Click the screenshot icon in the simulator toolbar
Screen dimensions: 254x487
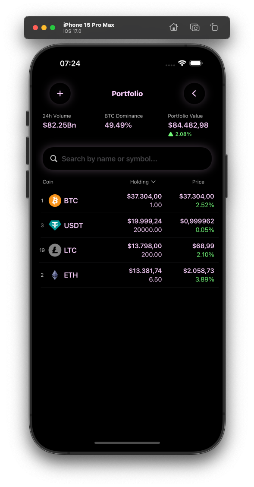point(194,27)
